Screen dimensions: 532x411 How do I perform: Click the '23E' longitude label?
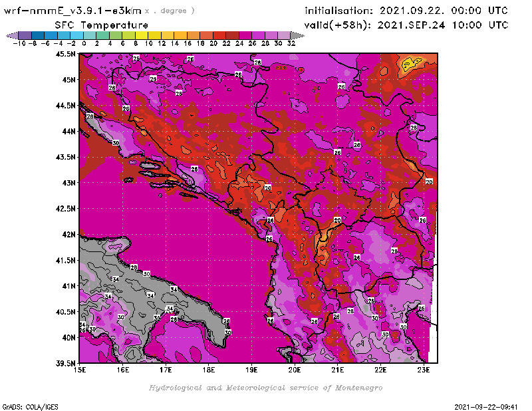[424, 370]
